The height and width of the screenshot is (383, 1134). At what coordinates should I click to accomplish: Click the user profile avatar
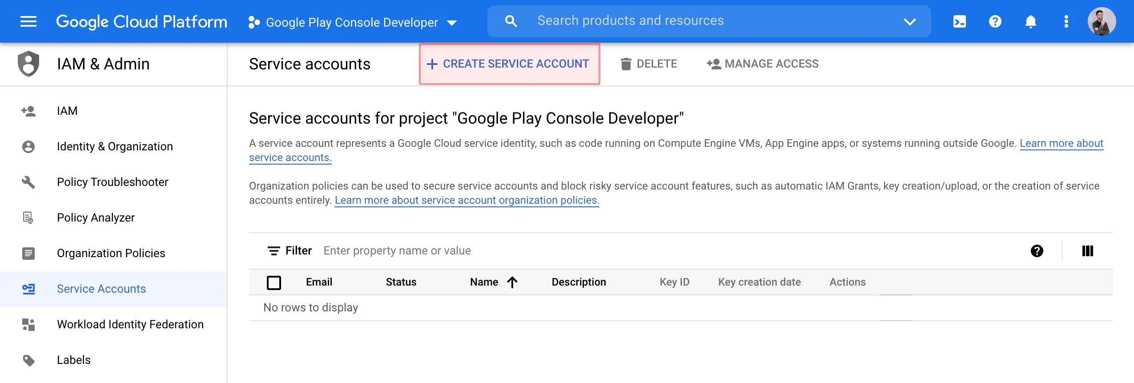pyautogui.click(x=1101, y=21)
